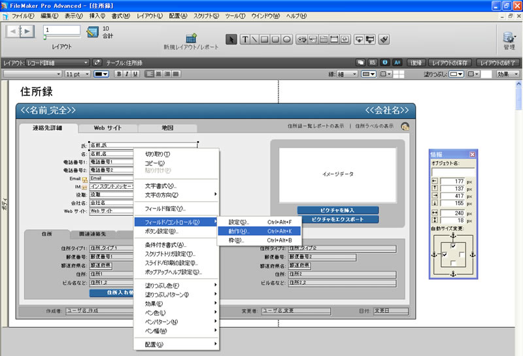Go to previous layout arrow
Screen dimensions: 523x356
click(x=13, y=31)
